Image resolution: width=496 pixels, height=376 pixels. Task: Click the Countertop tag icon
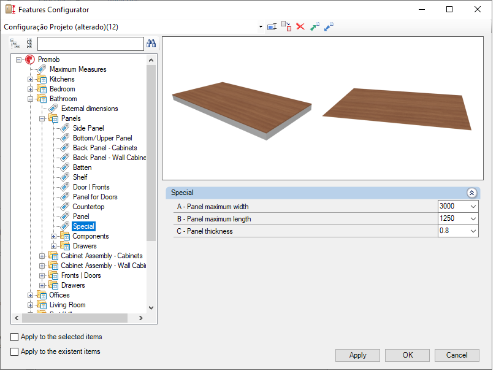click(65, 206)
